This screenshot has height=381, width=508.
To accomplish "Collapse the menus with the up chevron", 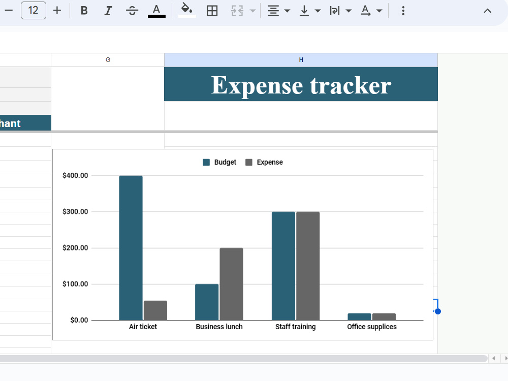I will [487, 11].
